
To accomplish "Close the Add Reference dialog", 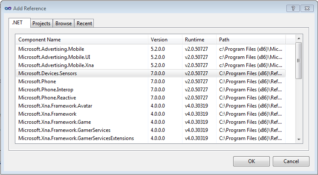I will coord(306,8).
